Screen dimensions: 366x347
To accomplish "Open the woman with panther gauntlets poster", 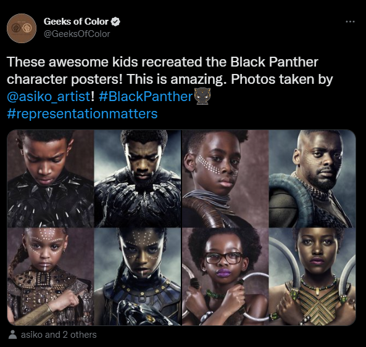I will (138, 277).
